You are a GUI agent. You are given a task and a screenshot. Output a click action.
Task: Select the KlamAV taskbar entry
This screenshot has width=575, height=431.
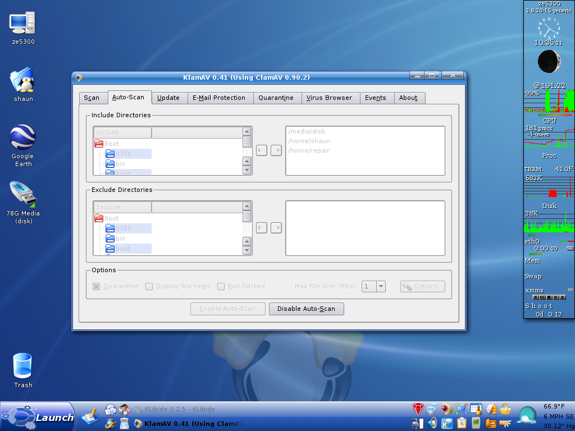coord(188,424)
